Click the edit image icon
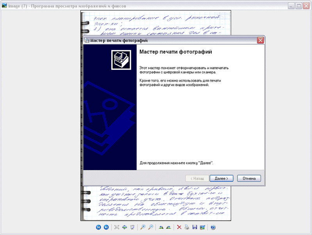The height and width of the screenshot is (235, 312). 202,227
